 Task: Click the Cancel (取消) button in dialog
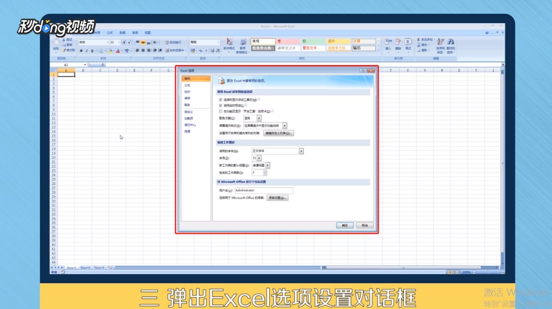pos(364,225)
